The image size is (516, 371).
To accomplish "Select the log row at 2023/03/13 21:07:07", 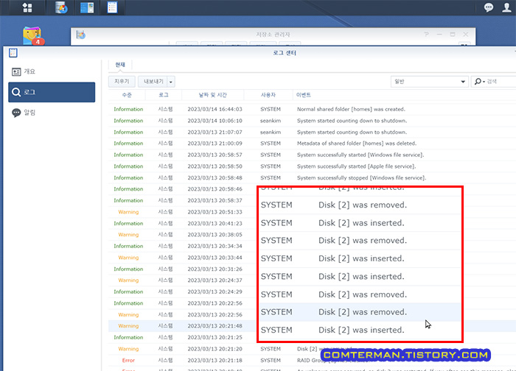I will tap(312, 132).
